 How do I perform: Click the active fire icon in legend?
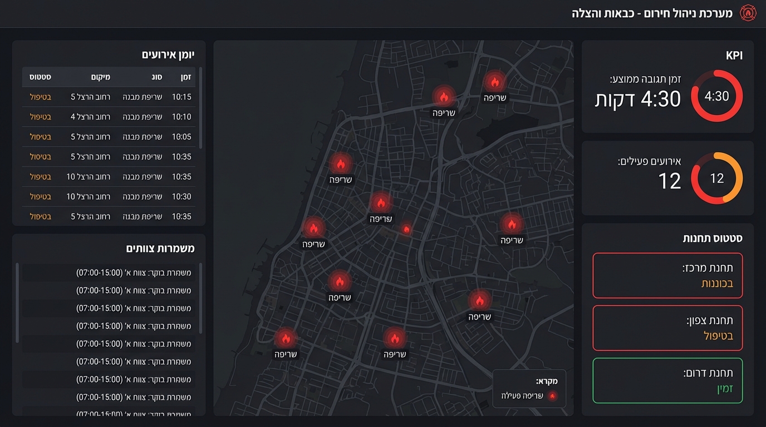pyautogui.click(x=552, y=396)
